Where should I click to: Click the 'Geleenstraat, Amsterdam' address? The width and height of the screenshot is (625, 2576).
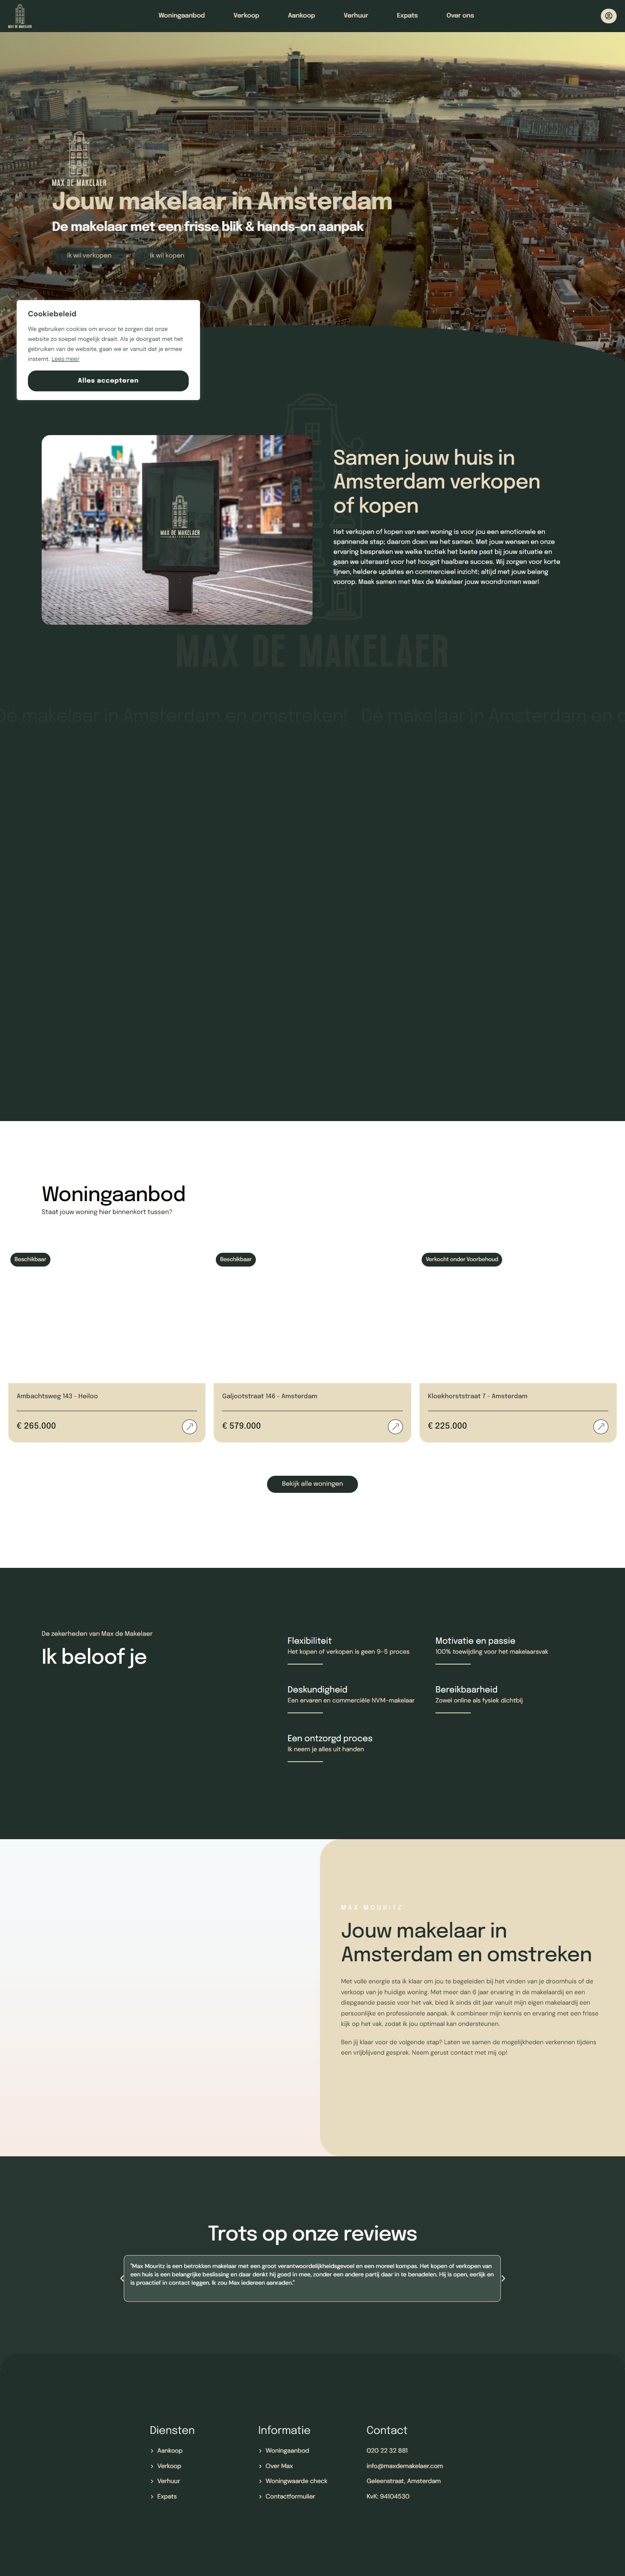pos(403,2481)
